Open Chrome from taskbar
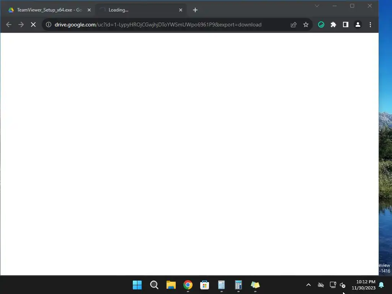 pyautogui.click(x=188, y=285)
